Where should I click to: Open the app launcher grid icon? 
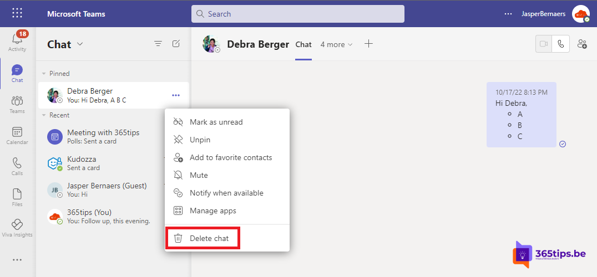pos(17,13)
